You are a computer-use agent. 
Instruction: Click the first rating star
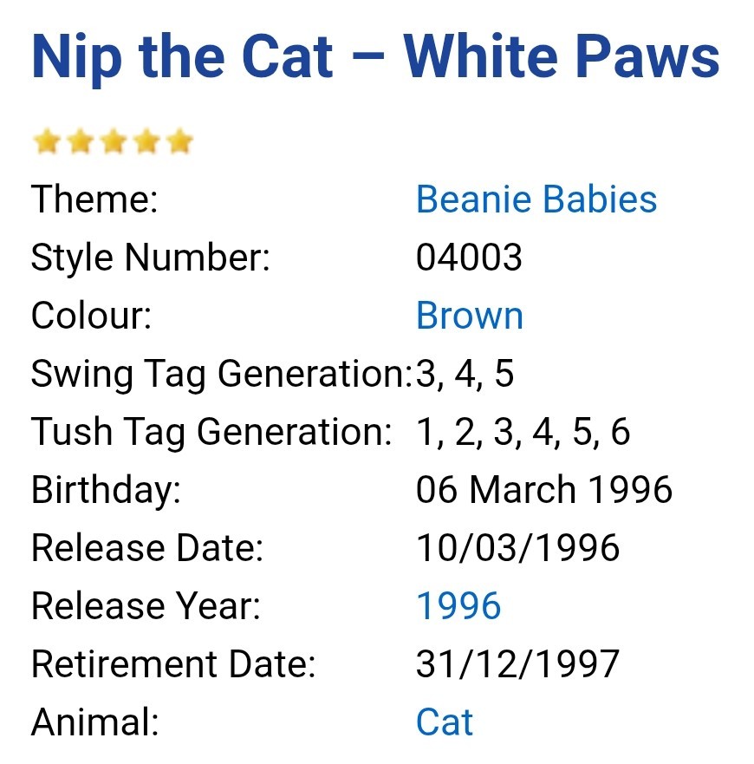click(x=46, y=141)
